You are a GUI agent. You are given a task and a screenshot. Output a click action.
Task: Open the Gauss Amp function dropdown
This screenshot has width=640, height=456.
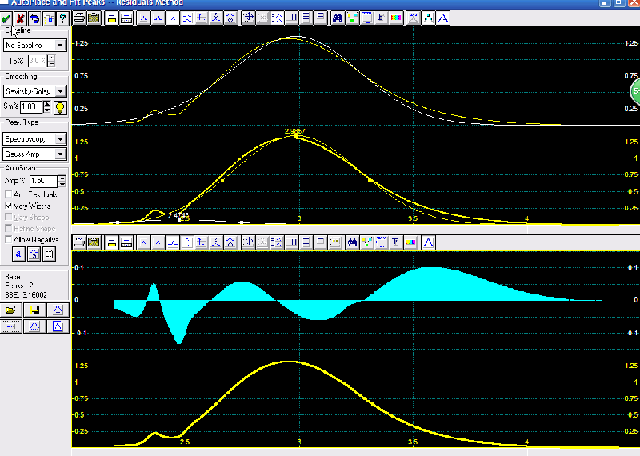61,154
